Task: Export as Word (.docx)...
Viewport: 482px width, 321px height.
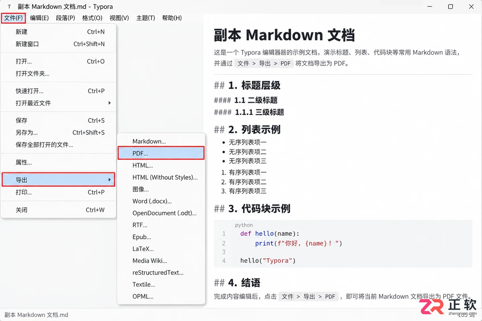Action: pos(161,201)
